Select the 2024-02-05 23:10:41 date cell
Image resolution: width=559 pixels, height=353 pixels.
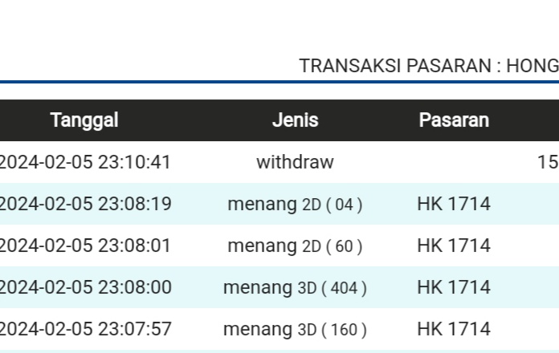tap(84, 162)
